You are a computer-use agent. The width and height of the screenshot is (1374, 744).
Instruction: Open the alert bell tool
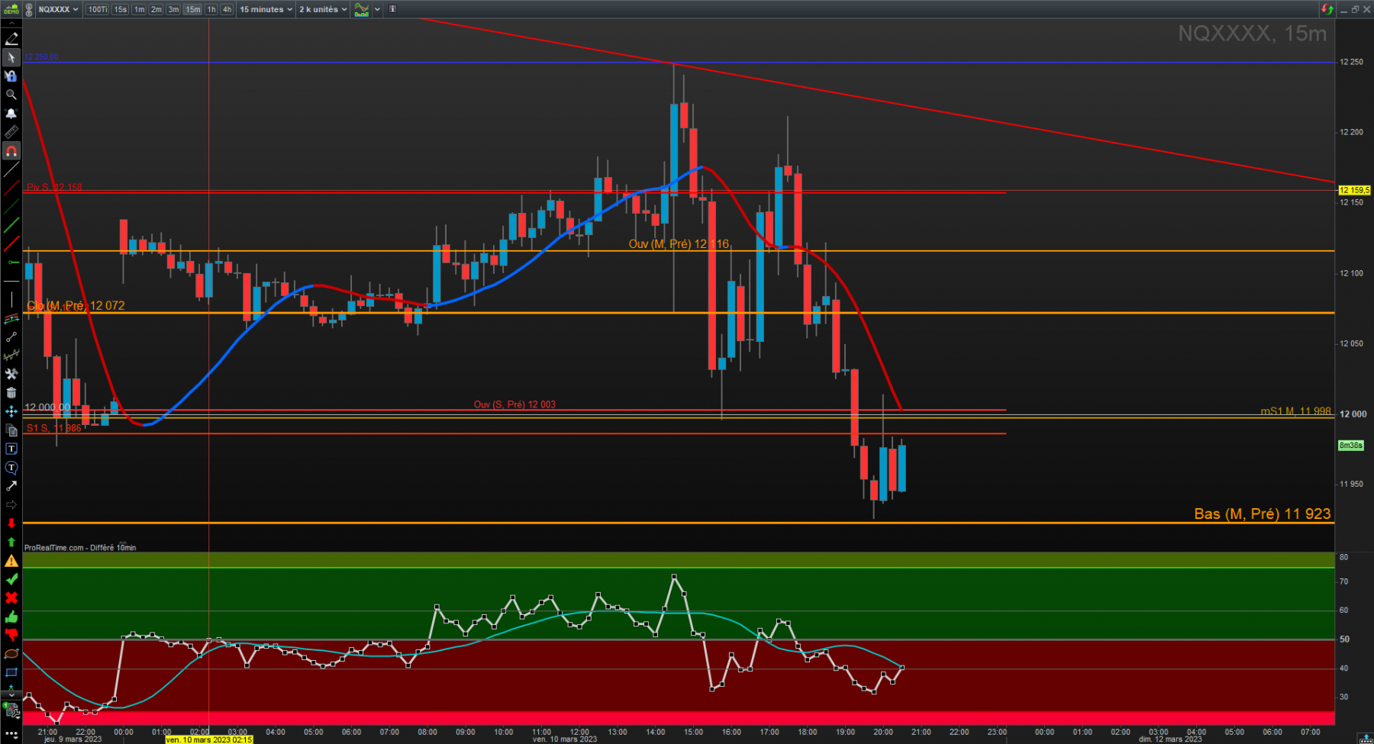tap(11, 113)
